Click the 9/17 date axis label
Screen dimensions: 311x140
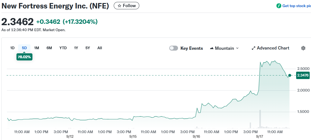[259, 136]
